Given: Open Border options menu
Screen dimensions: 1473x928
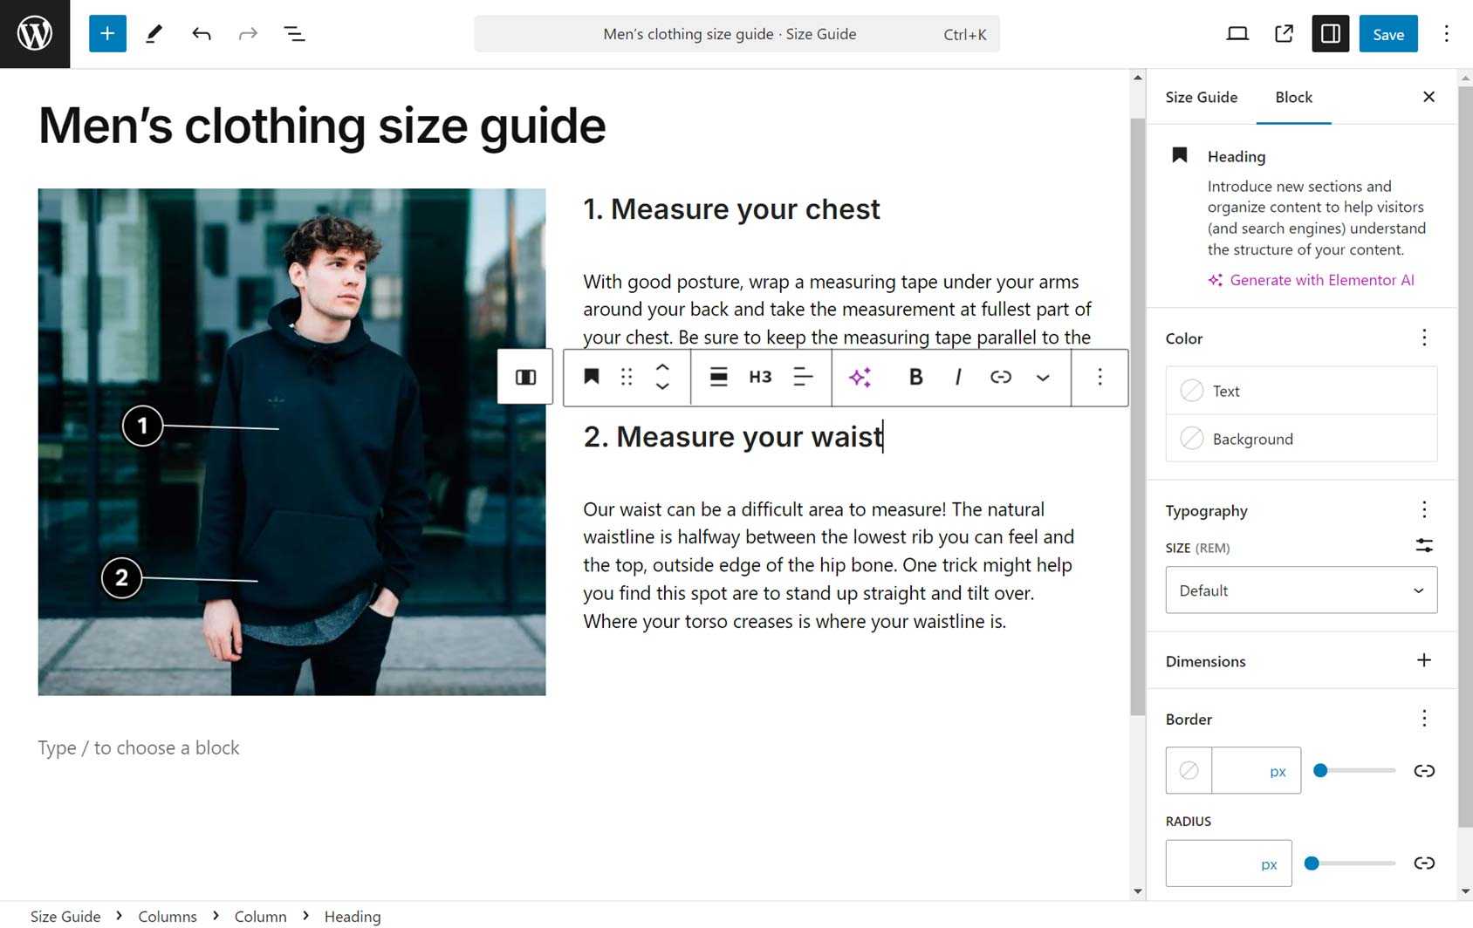Looking at the screenshot, I should (x=1424, y=718).
